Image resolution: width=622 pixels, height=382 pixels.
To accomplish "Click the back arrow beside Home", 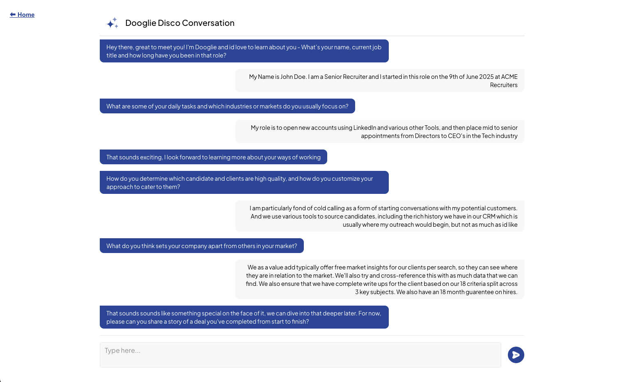I will point(13,15).
